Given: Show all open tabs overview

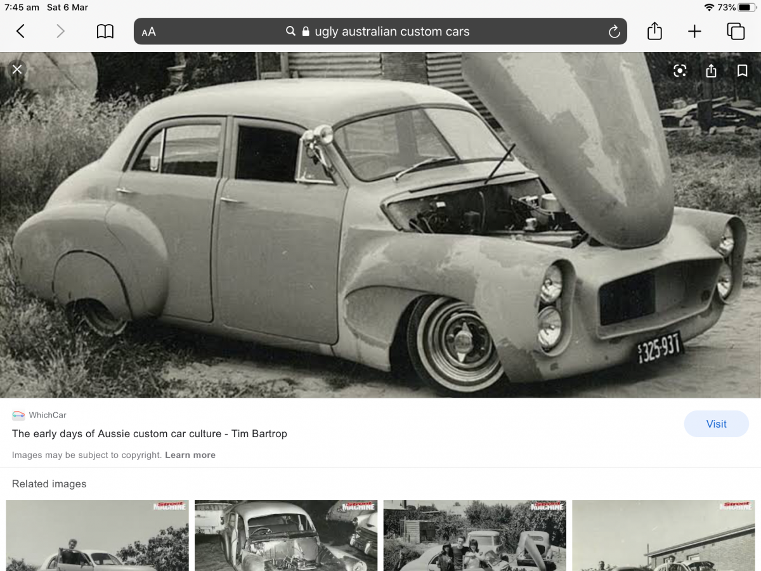Looking at the screenshot, I should tap(736, 31).
